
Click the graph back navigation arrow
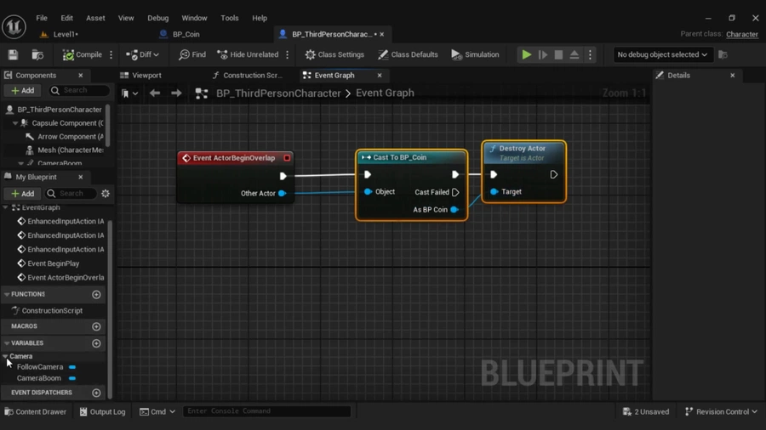(155, 93)
